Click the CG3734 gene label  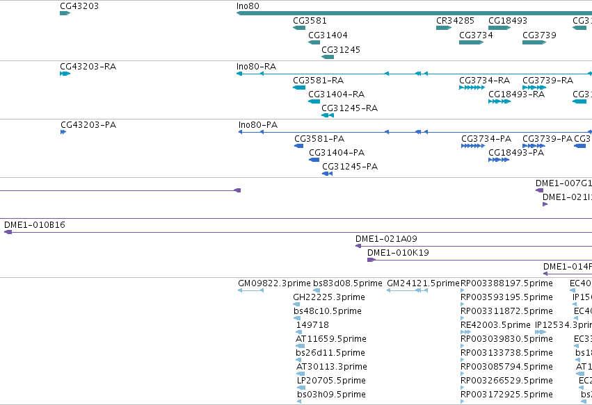pyautogui.click(x=476, y=35)
